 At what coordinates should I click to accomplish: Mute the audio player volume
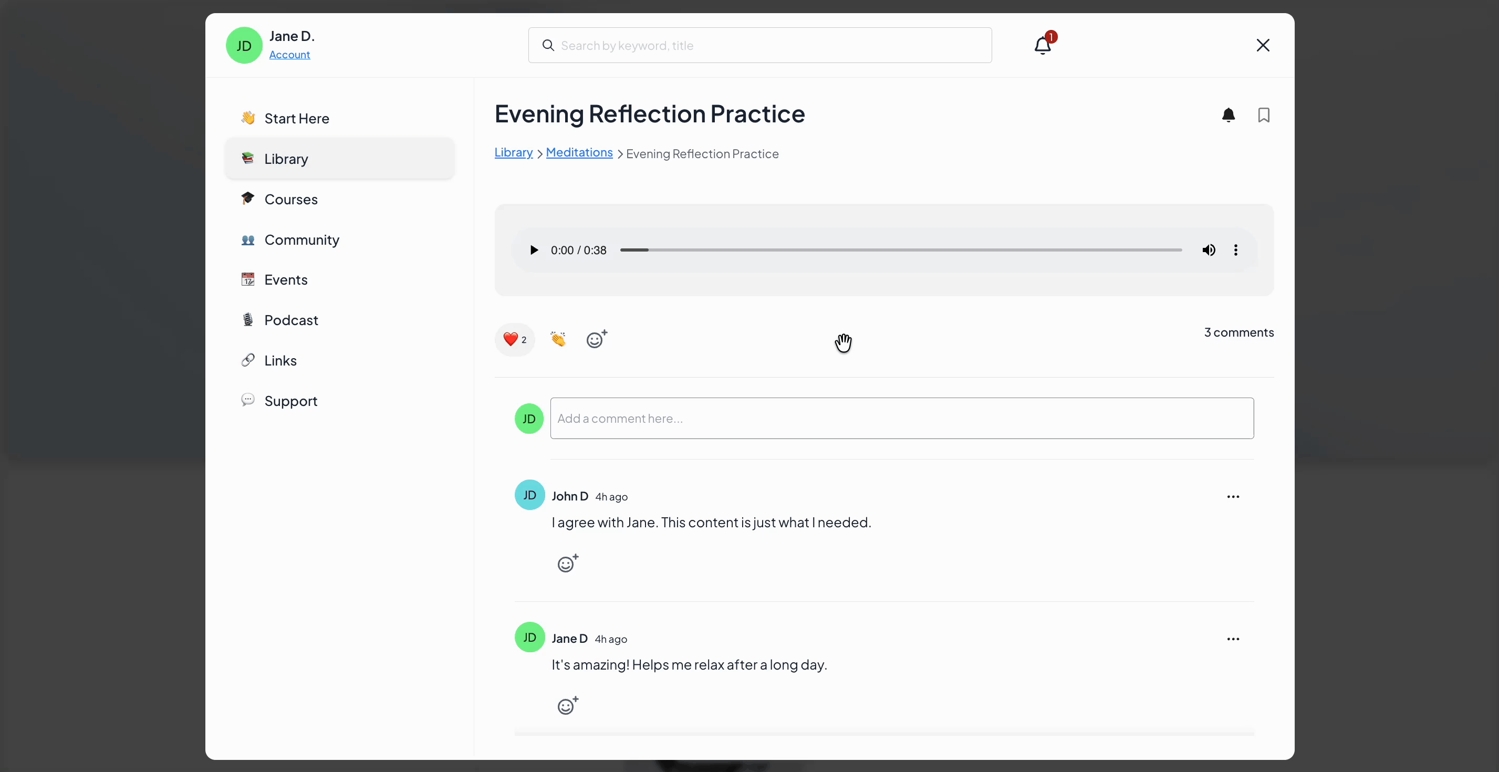1209,250
